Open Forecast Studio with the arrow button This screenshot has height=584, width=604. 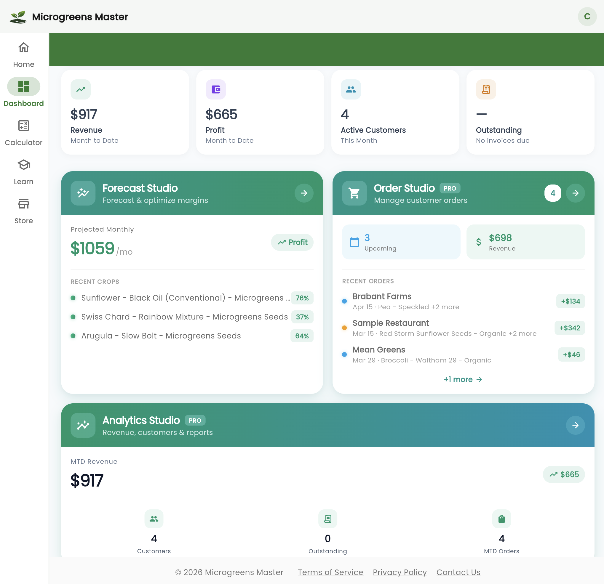304,193
